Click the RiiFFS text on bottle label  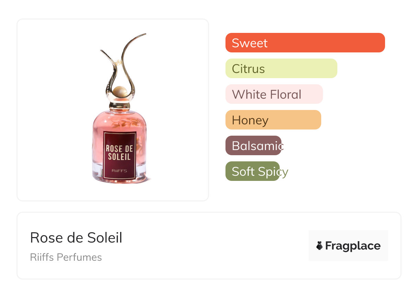[119, 171]
